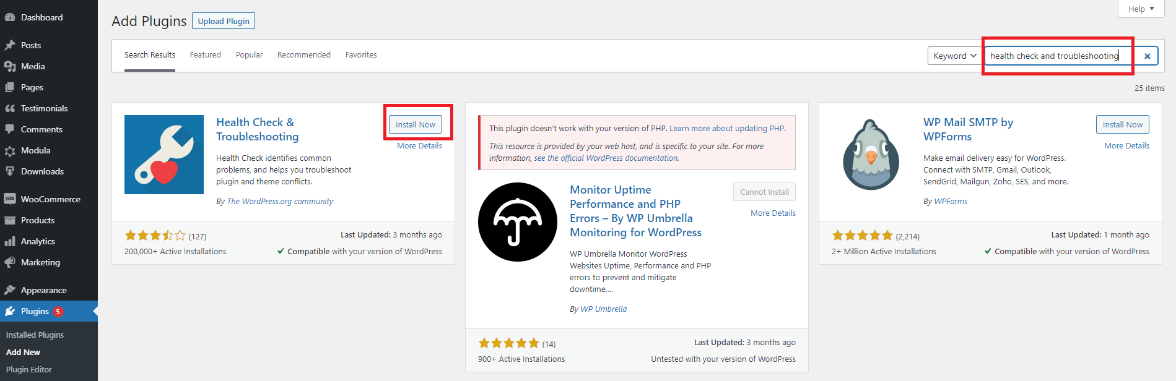This screenshot has width=1176, height=381.
Task: Click the Plugins update count badge 5
Action: tap(58, 312)
